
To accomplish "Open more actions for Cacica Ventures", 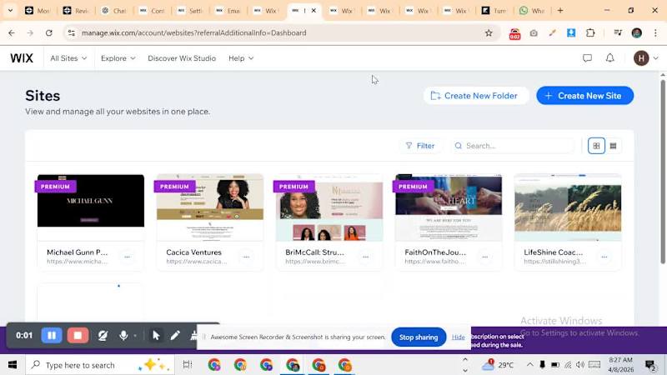I will click(x=246, y=257).
